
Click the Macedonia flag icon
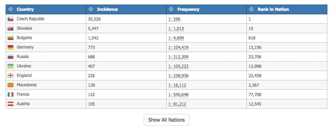tap(11, 85)
